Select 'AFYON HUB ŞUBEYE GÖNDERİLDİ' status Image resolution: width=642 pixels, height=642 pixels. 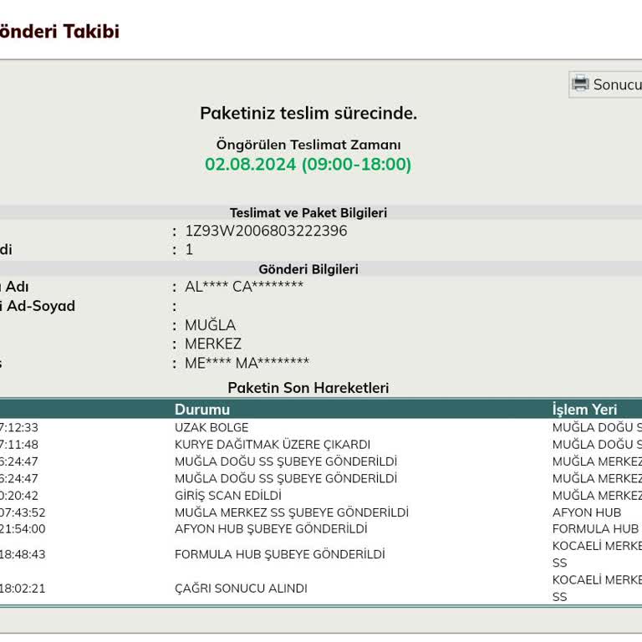271,529
